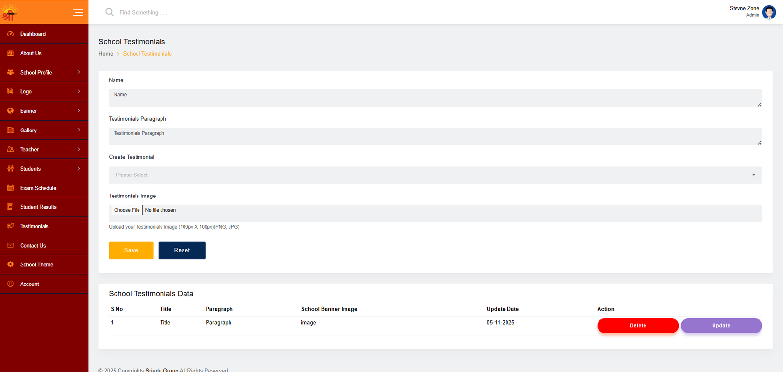Delete testimonial row 1
Screen dimensions: 783x372
(638, 326)
